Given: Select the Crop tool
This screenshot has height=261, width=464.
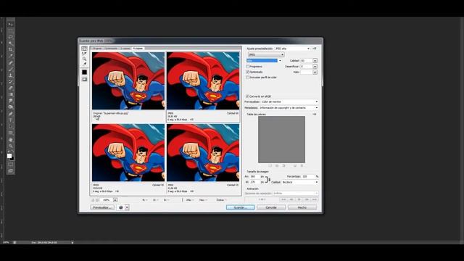Looking at the screenshot, I should 10,50.
